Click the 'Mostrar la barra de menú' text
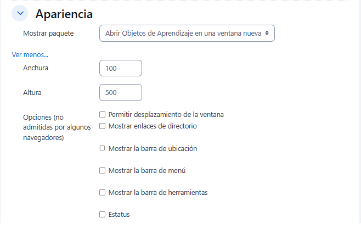Screen dimensions: 361x235 (147, 170)
